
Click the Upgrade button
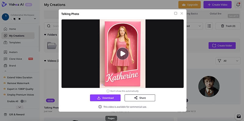click(x=189, y=5)
